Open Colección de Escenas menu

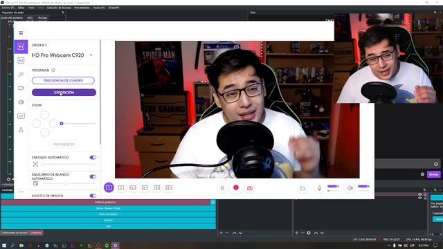tap(59, 8)
